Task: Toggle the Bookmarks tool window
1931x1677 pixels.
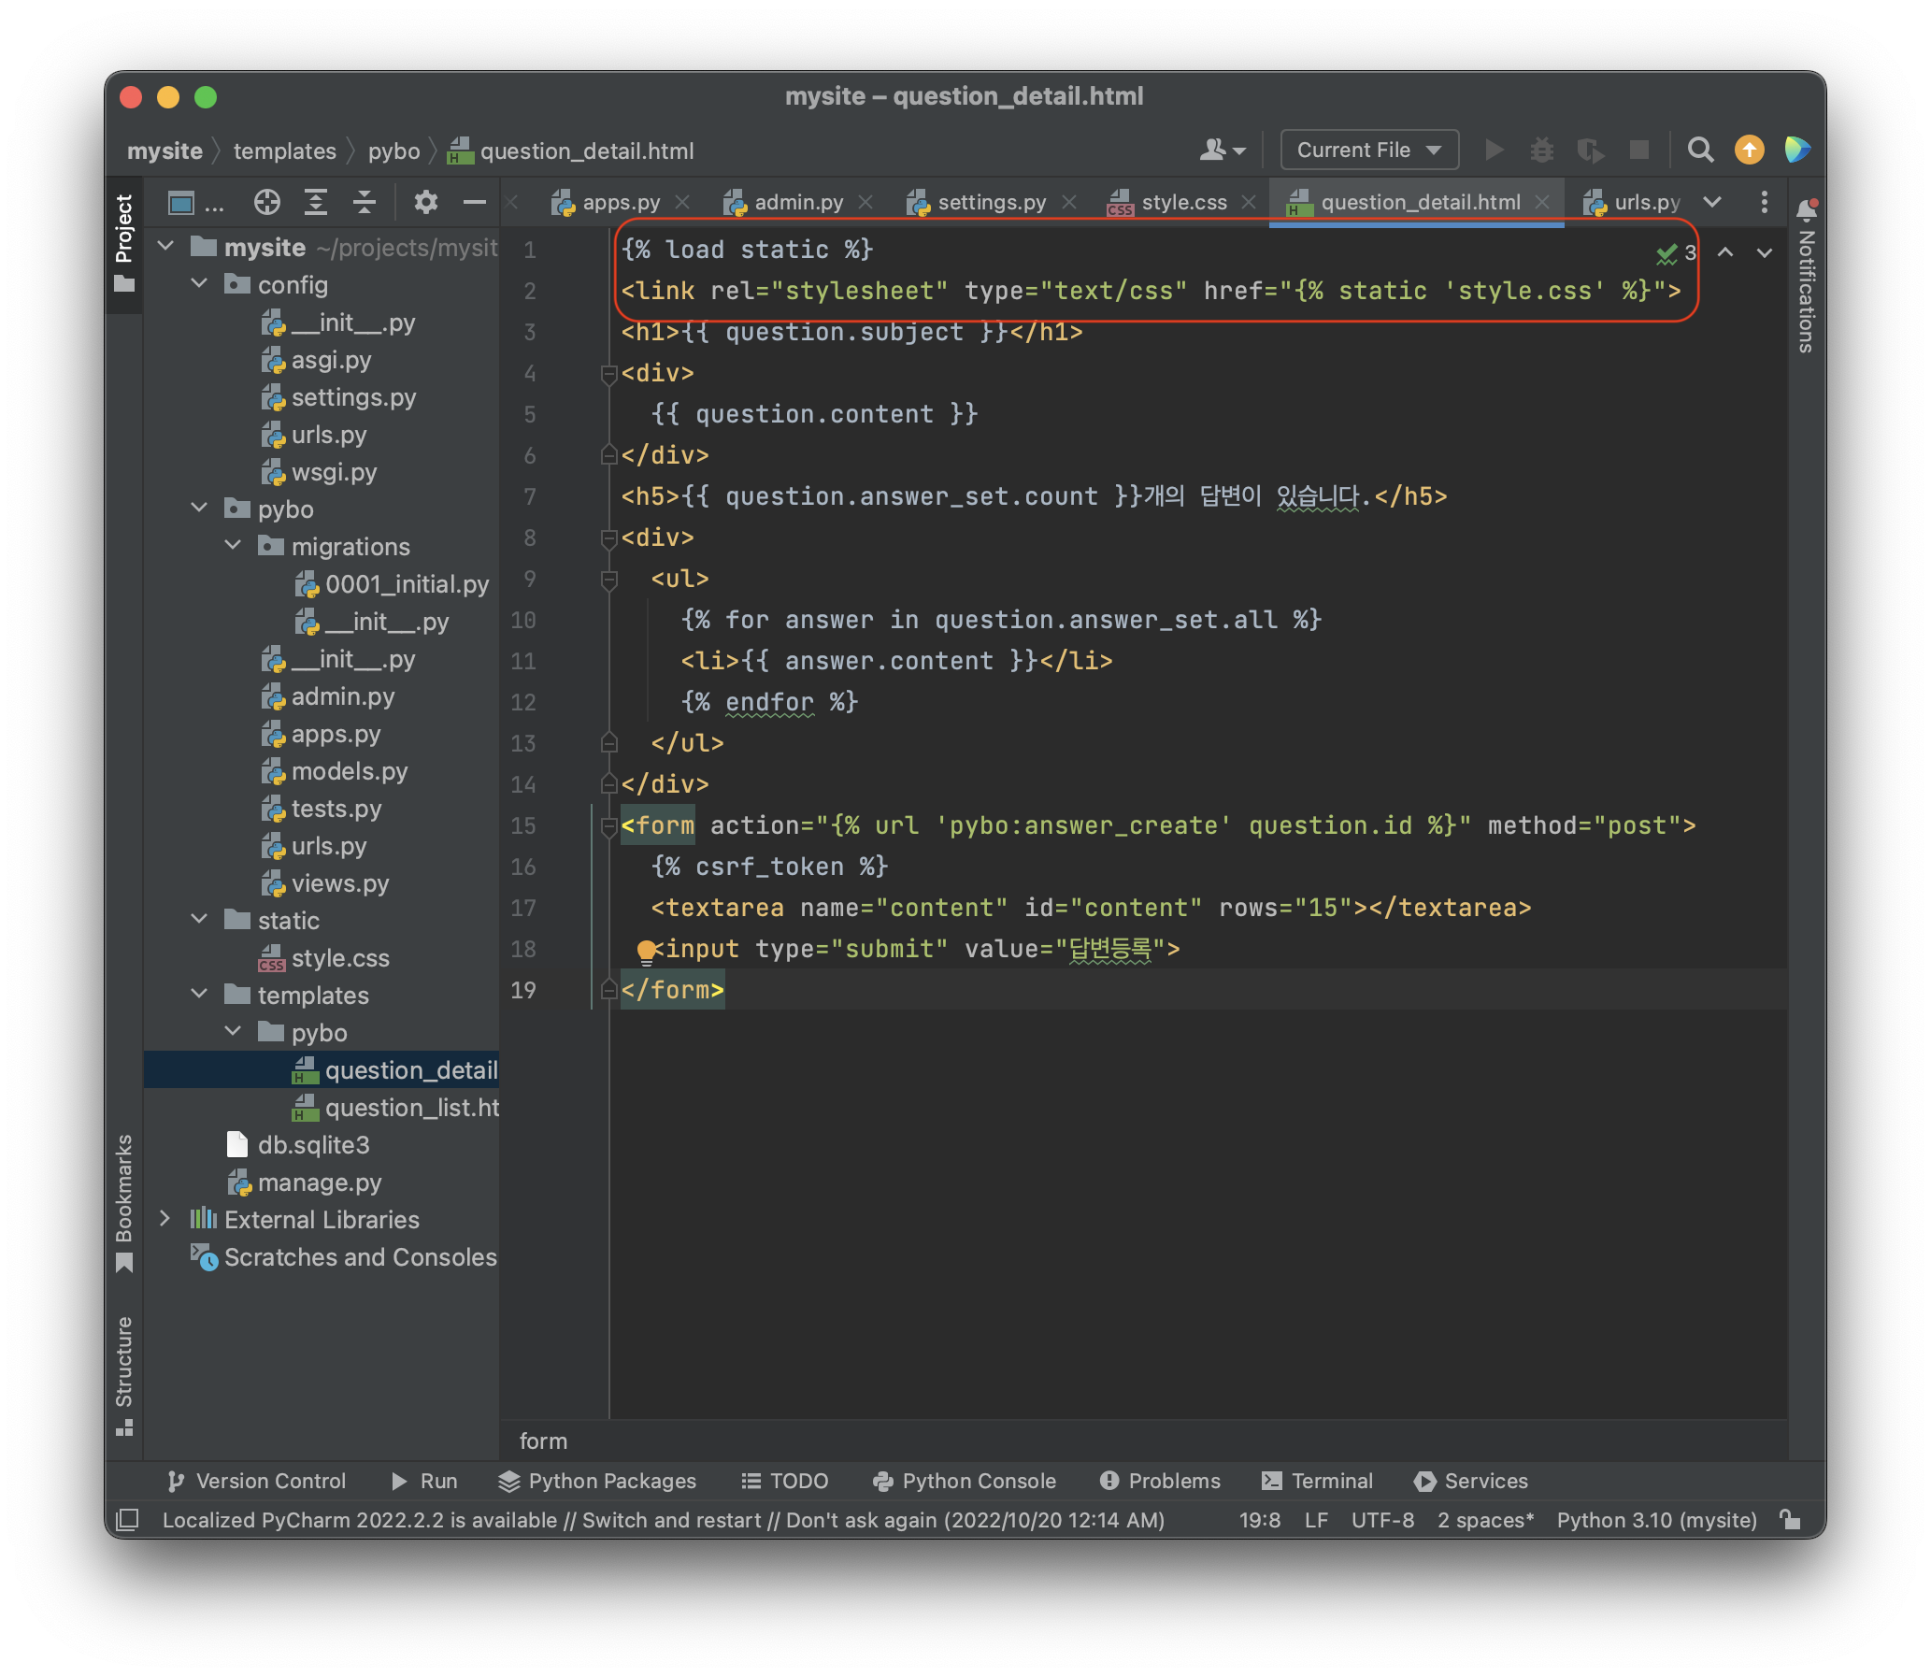Action: click(123, 1202)
